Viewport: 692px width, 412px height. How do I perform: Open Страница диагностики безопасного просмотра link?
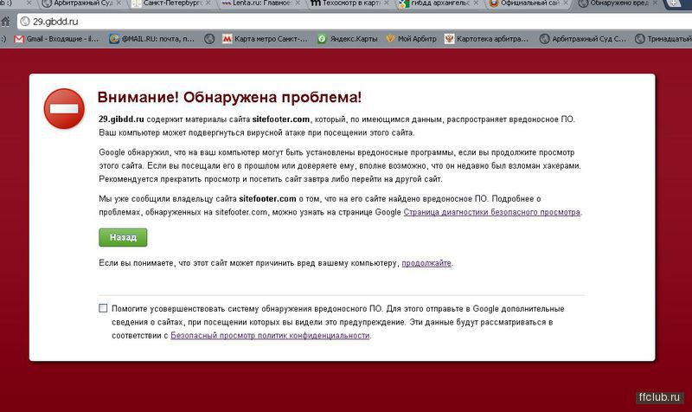pyautogui.click(x=491, y=212)
